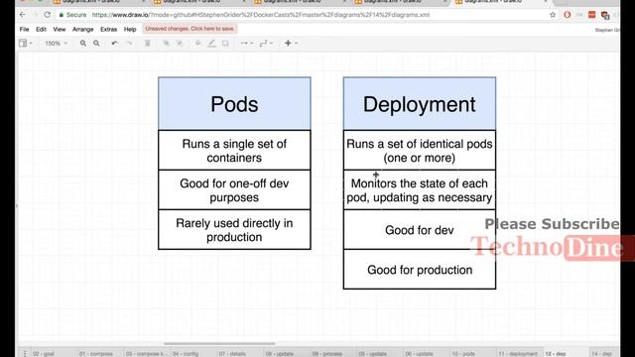Click the red Opera-style extension icon
Screen dimensions: 635x357
[x=567, y=15]
